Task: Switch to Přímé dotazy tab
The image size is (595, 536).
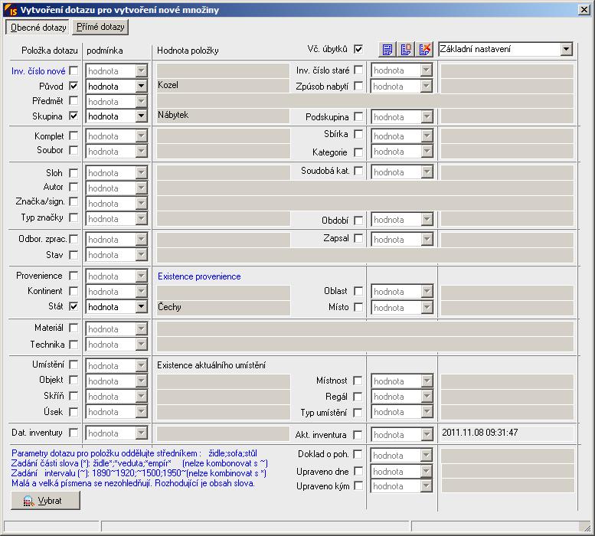Action: point(100,27)
